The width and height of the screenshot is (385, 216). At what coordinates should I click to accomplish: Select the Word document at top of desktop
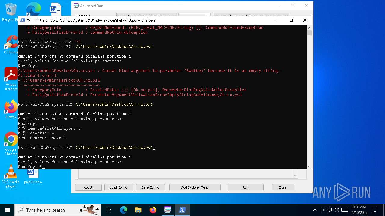[55, 9]
